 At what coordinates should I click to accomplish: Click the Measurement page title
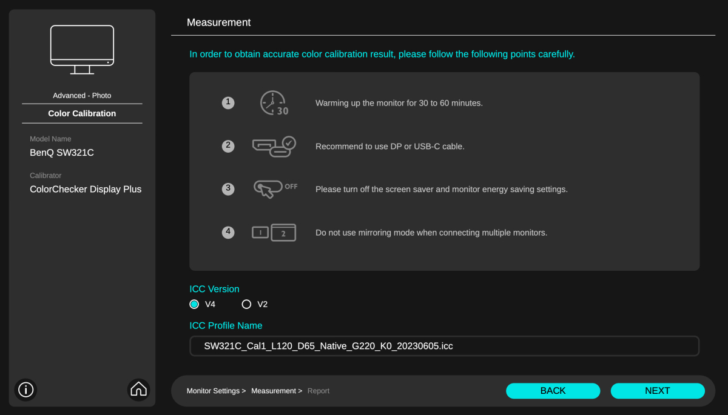click(x=218, y=22)
